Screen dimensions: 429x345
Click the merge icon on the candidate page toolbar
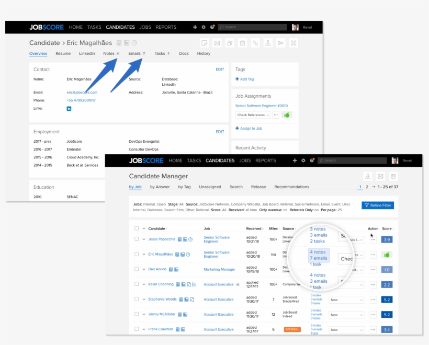(280, 43)
